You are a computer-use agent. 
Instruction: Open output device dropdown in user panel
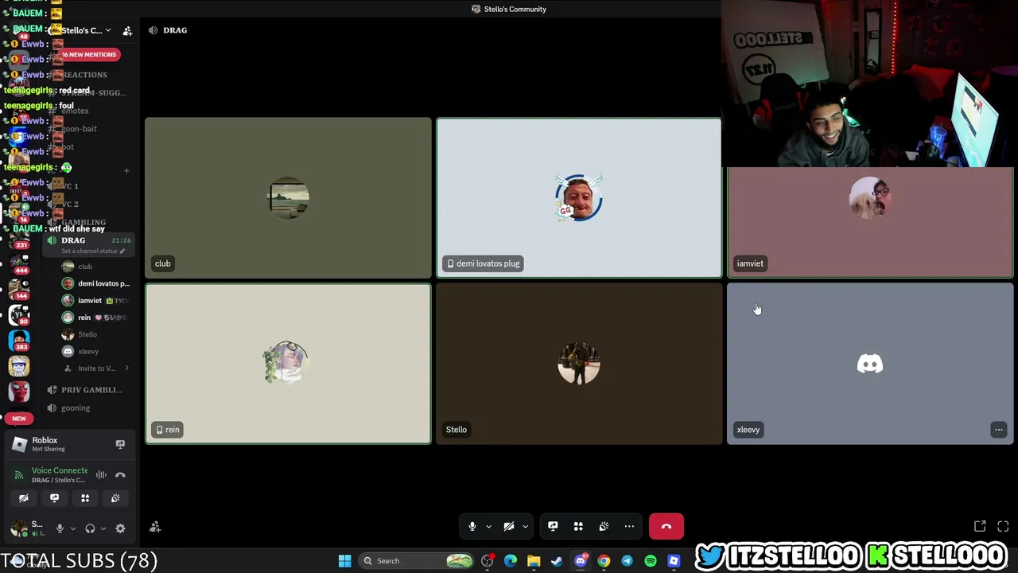(103, 528)
